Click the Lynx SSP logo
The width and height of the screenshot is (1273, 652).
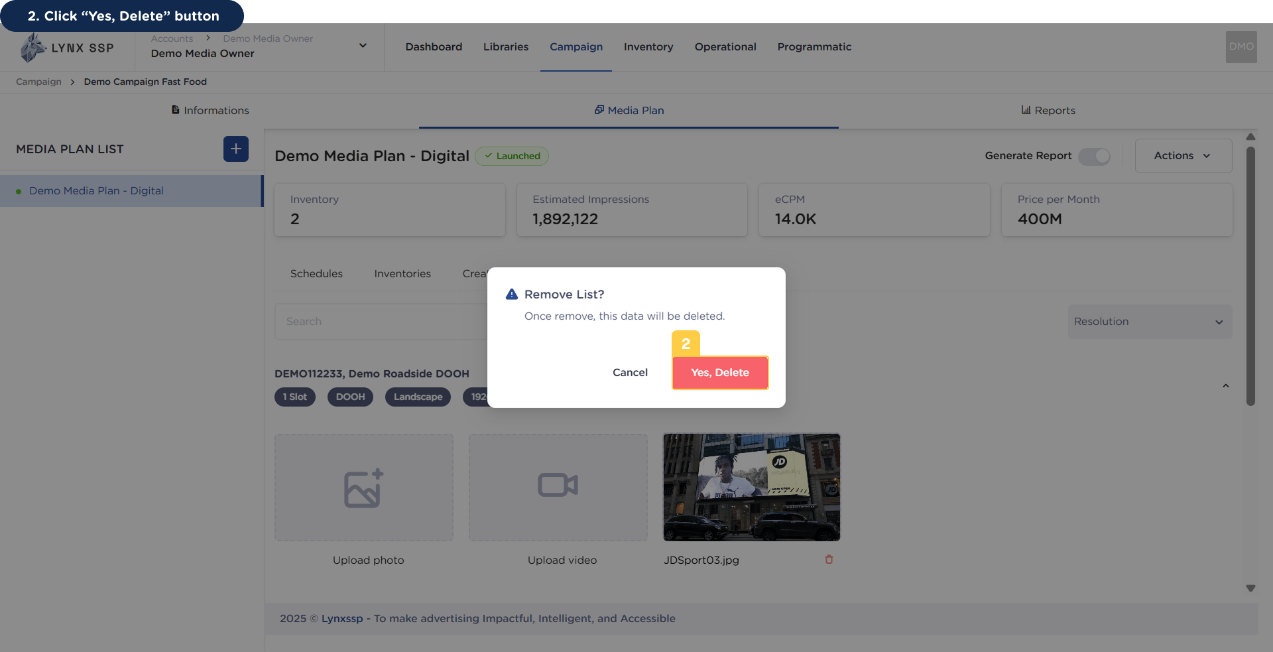tap(67, 48)
